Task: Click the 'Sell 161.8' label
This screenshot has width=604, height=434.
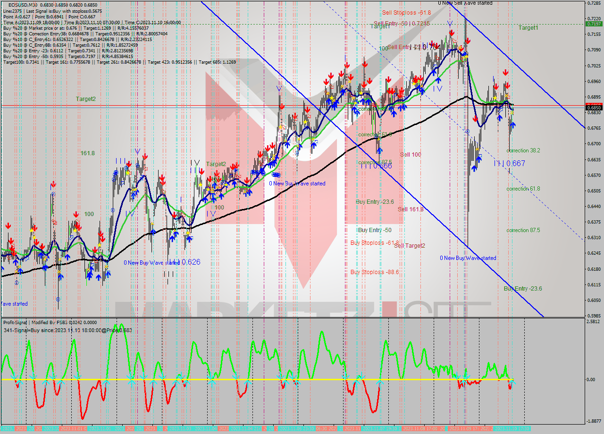Action: [410, 209]
